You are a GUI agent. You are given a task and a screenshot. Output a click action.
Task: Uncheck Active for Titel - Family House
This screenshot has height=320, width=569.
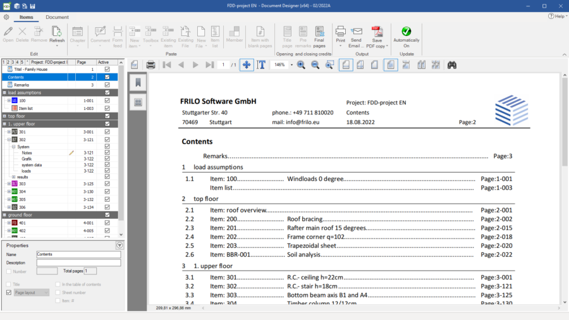(x=107, y=69)
